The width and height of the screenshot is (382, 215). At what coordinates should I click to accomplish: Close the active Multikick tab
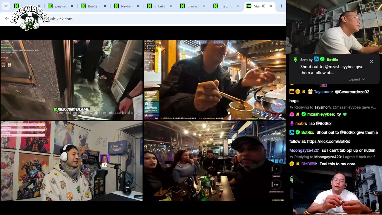click(270, 6)
